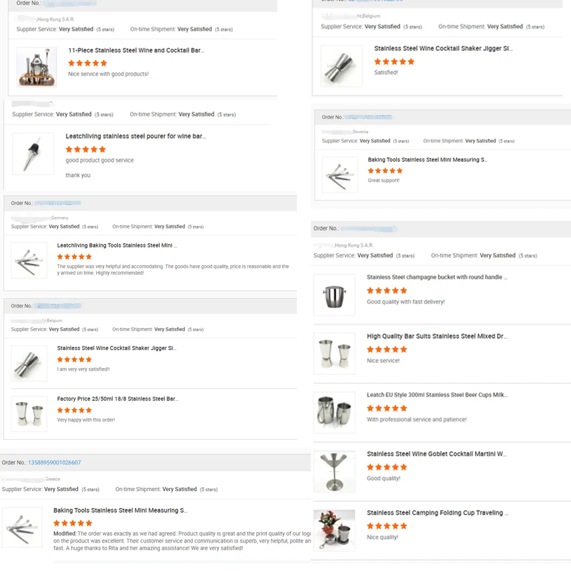
Task: Click the Leatchliving stainless steel pourer title
Action: pos(135,136)
